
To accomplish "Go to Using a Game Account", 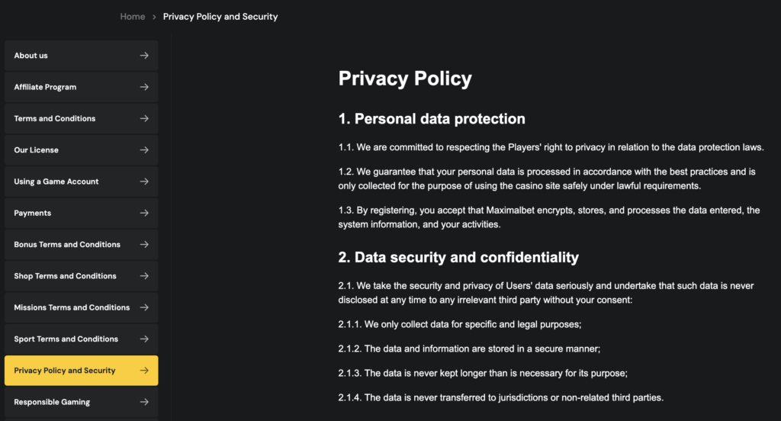I will pyautogui.click(x=81, y=182).
